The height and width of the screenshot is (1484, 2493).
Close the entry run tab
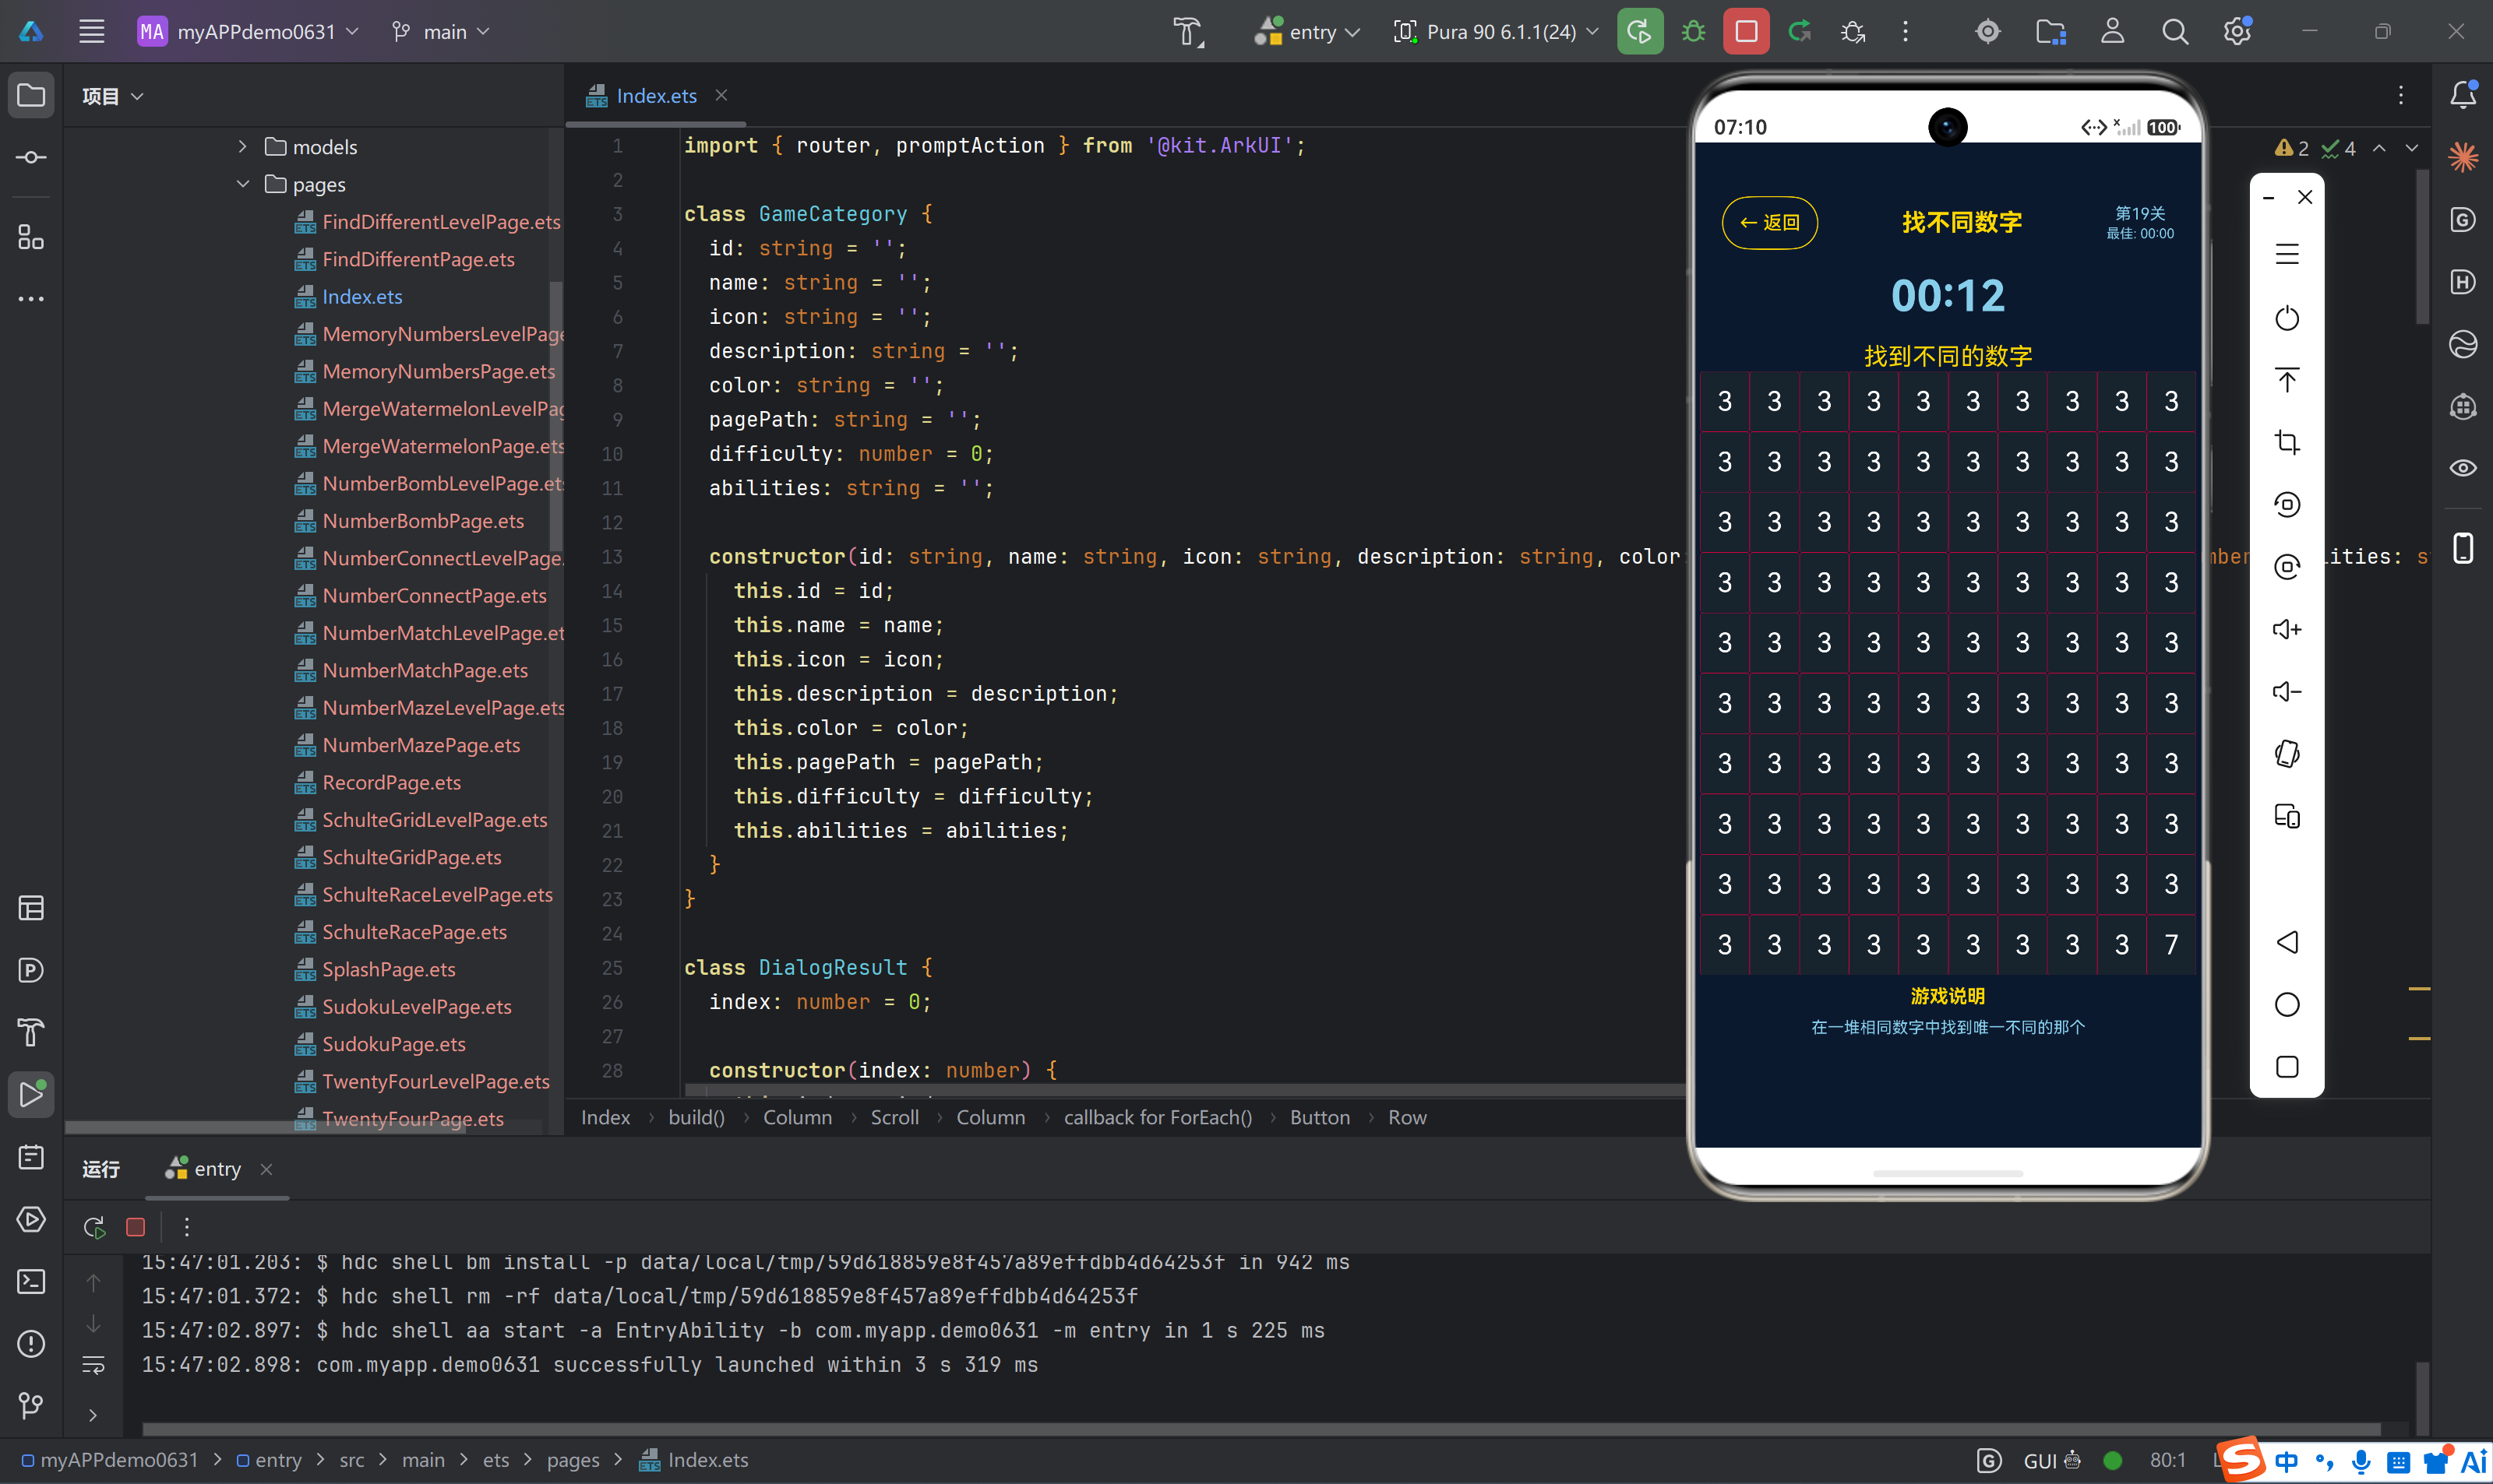(266, 1168)
